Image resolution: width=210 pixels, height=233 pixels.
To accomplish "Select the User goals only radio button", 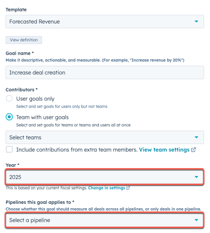I will click(x=9, y=99).
